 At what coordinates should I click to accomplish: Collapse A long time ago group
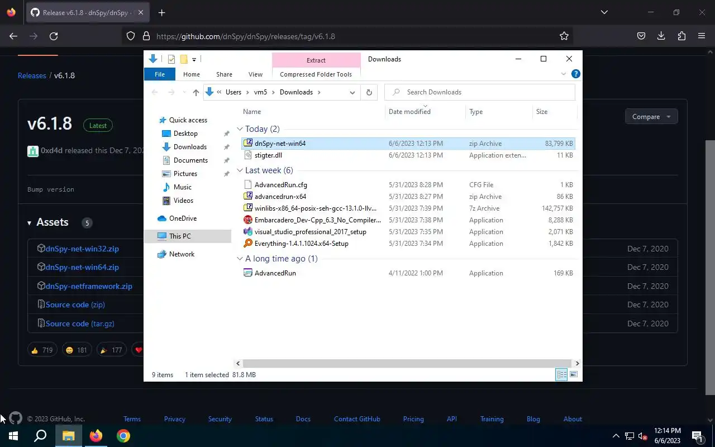pos(240,259)
